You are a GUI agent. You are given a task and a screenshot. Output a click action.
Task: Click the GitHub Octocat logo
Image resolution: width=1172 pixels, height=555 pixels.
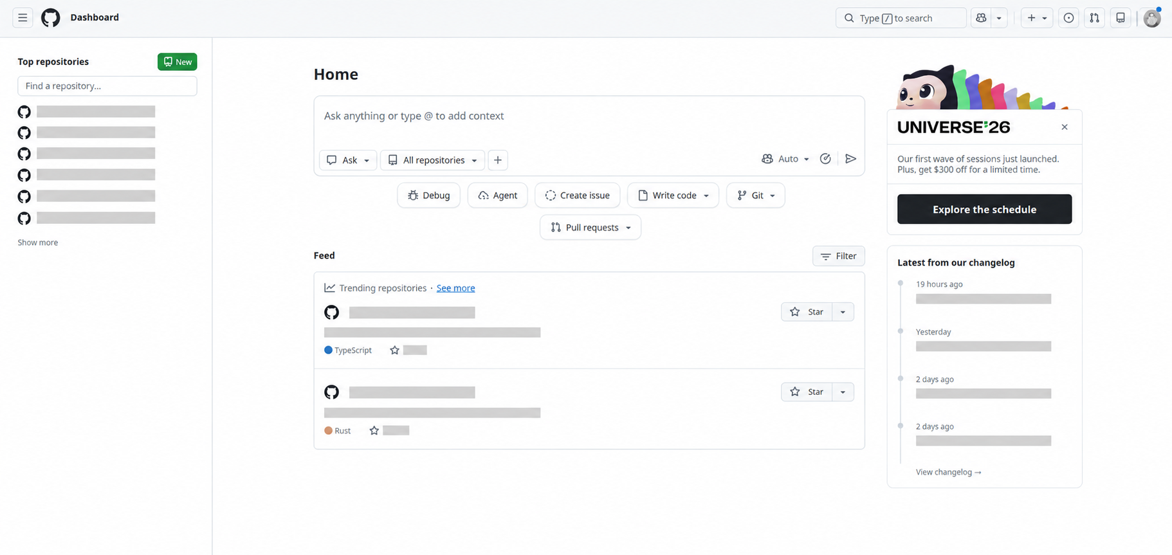coord(51,18)
